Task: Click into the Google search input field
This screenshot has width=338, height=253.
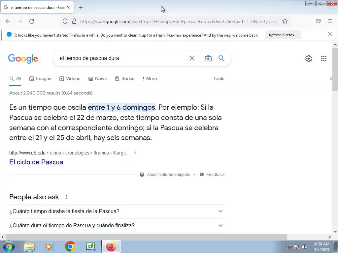Action: pos(123,58)
